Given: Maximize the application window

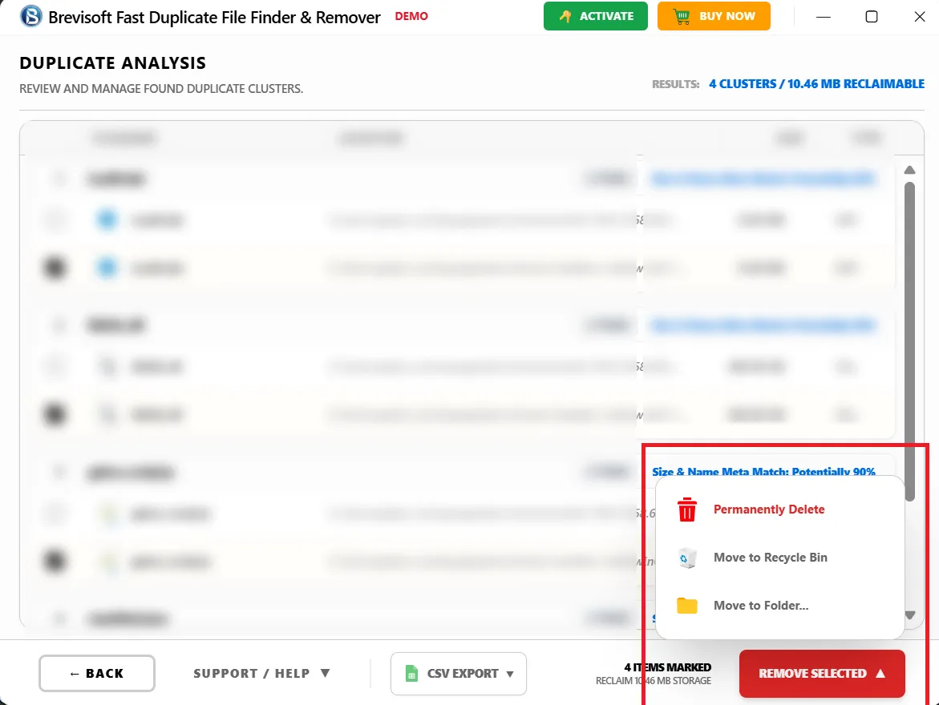Looking at the screenshot, I should point(872,17).
